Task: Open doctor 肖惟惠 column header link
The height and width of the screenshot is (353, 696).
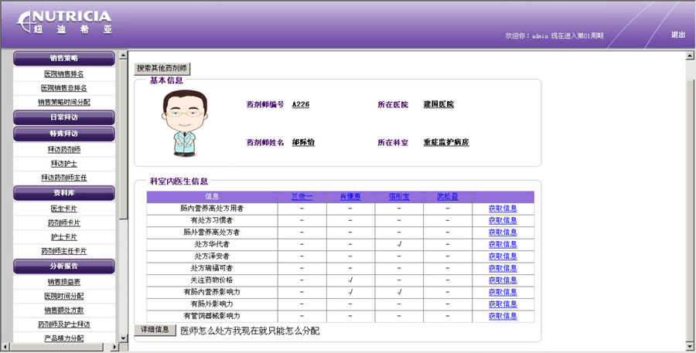Action: [x=350, y=197]
